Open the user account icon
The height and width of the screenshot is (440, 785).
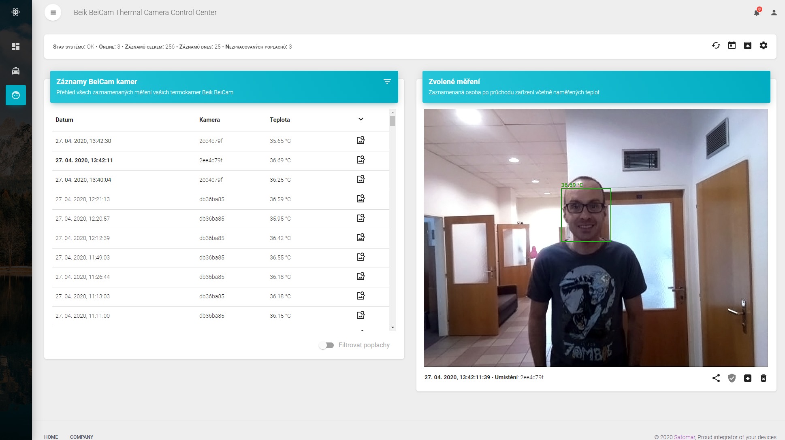point(774,13)
